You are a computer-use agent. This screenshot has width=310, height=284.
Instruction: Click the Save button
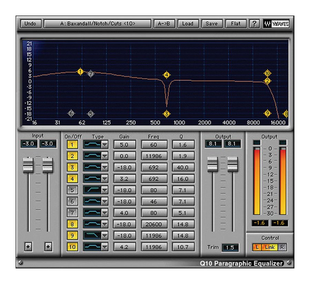point(211,24)
